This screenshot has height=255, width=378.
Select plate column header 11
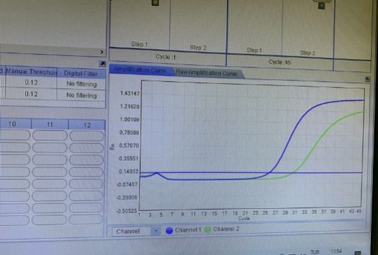50,125
